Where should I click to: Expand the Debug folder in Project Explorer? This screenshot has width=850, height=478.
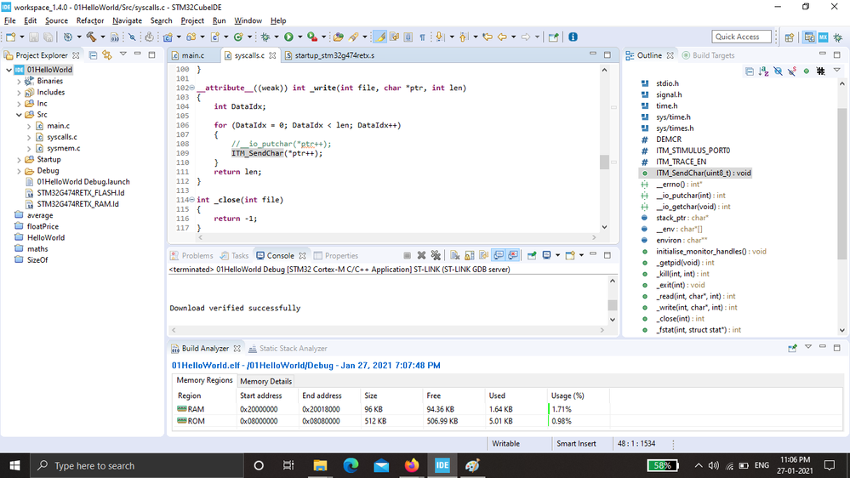19,171
